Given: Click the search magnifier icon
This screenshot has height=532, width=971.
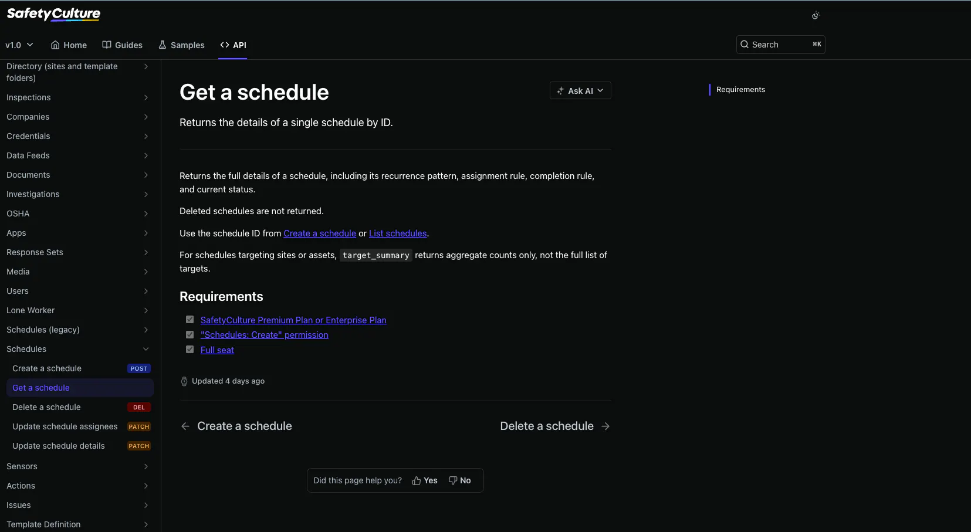Looking at the screenshot, I should 745,45.
